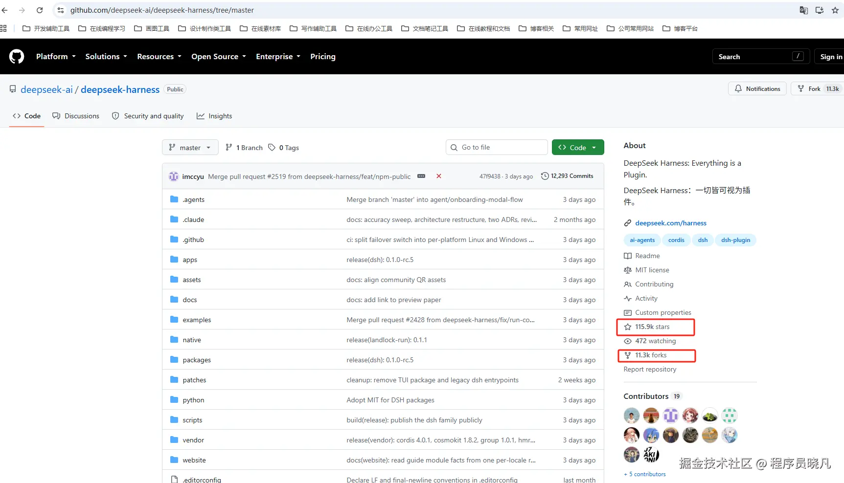The width and height of the screenshot is (844, 483).
Task: Open 开发辅助工具 bookmark folder
Action: pos(46,28)
